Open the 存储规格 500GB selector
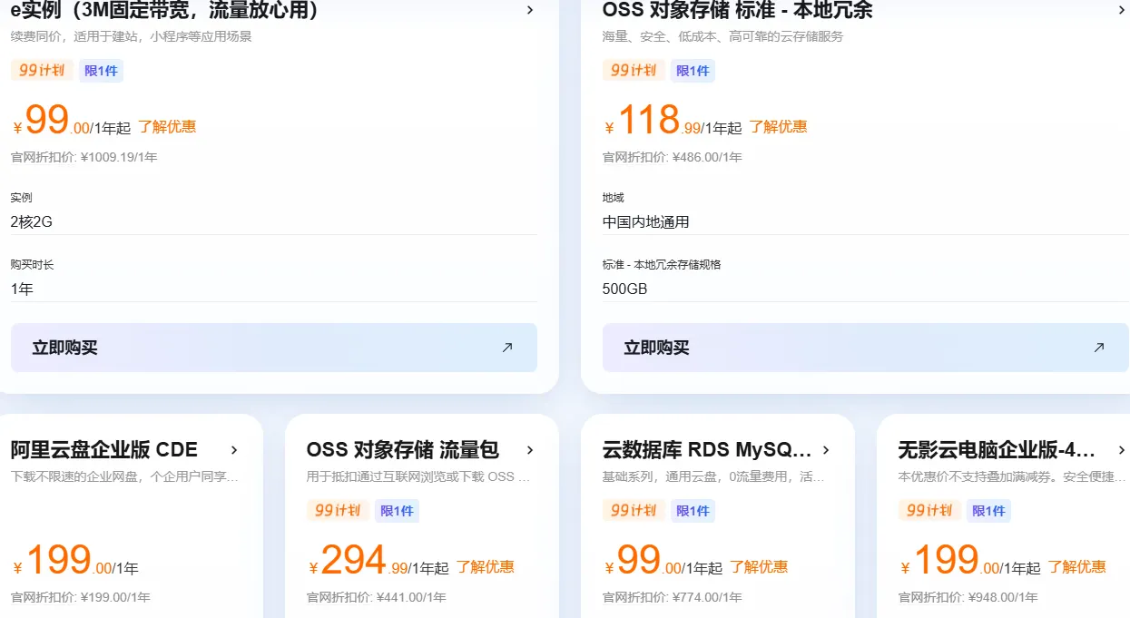The image size is (1130, 618). tap(866, 289)
